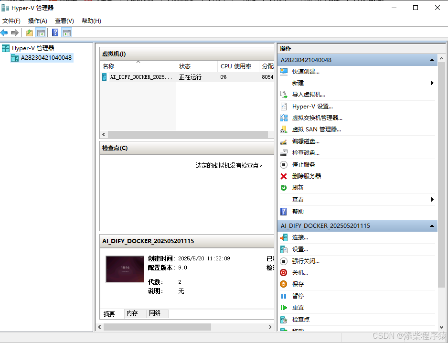Maximize the Hyper-V 管理器 window
Screen dimensions: 448x343
pos(416,8)
